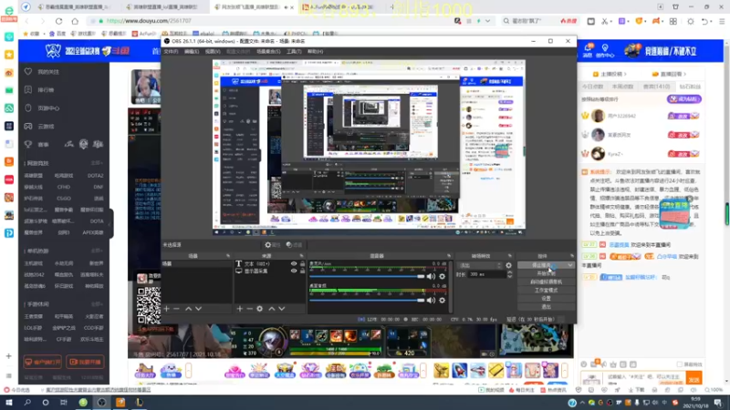Open desktop audio settings gear in OBS mixer
Viewport: 730px width, 410px height.
tap(443, 301)
